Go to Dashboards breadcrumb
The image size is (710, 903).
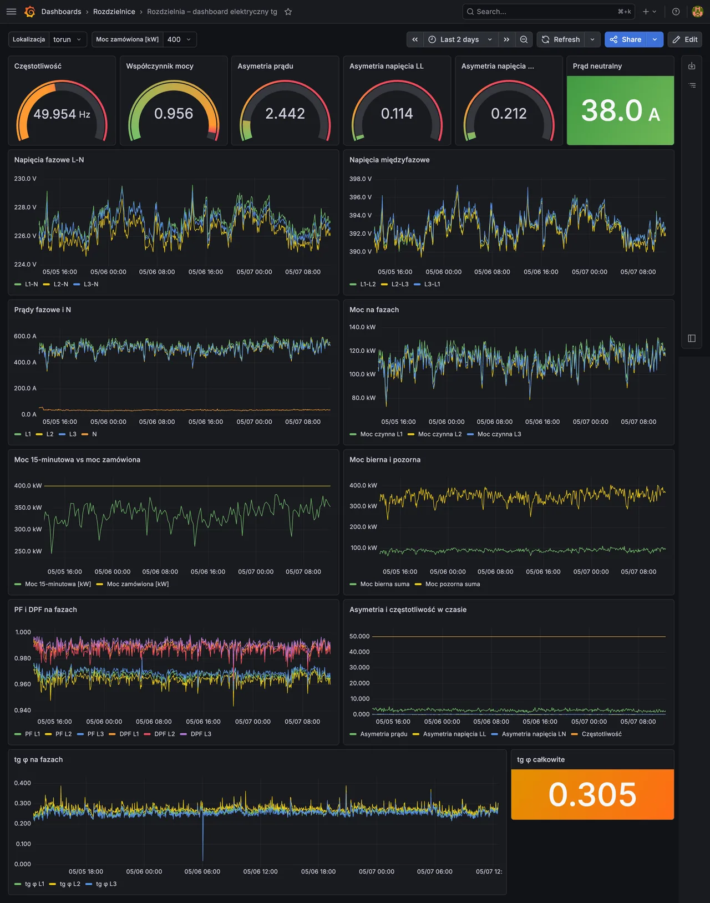61,12
